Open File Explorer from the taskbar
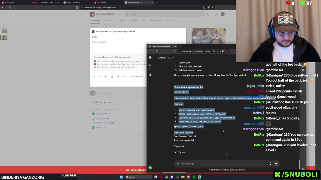This screenshot has height=180, width=321. click(x=183, y=177)
